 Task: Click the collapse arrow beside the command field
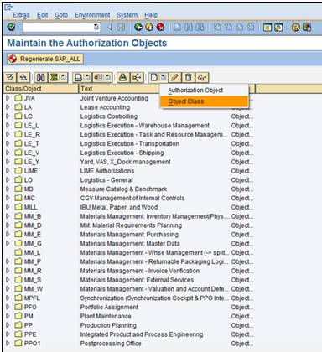click(110, 27)
